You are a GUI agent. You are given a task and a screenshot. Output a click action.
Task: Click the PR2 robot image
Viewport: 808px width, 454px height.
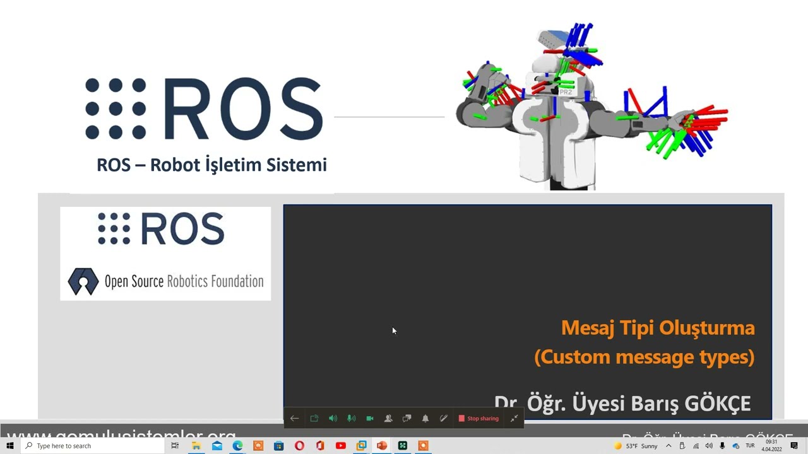pos(593,106)
